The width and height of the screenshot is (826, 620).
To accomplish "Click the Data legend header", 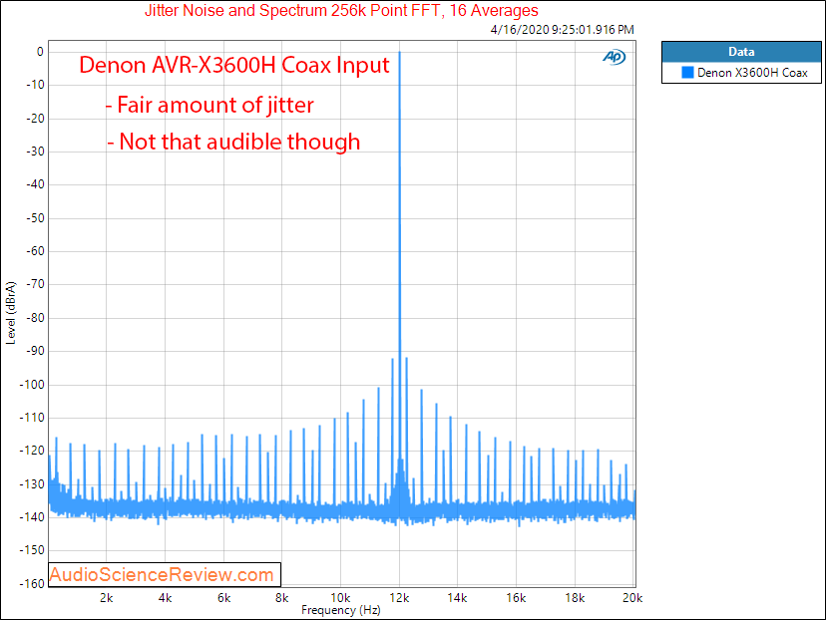I will (741, 52).
